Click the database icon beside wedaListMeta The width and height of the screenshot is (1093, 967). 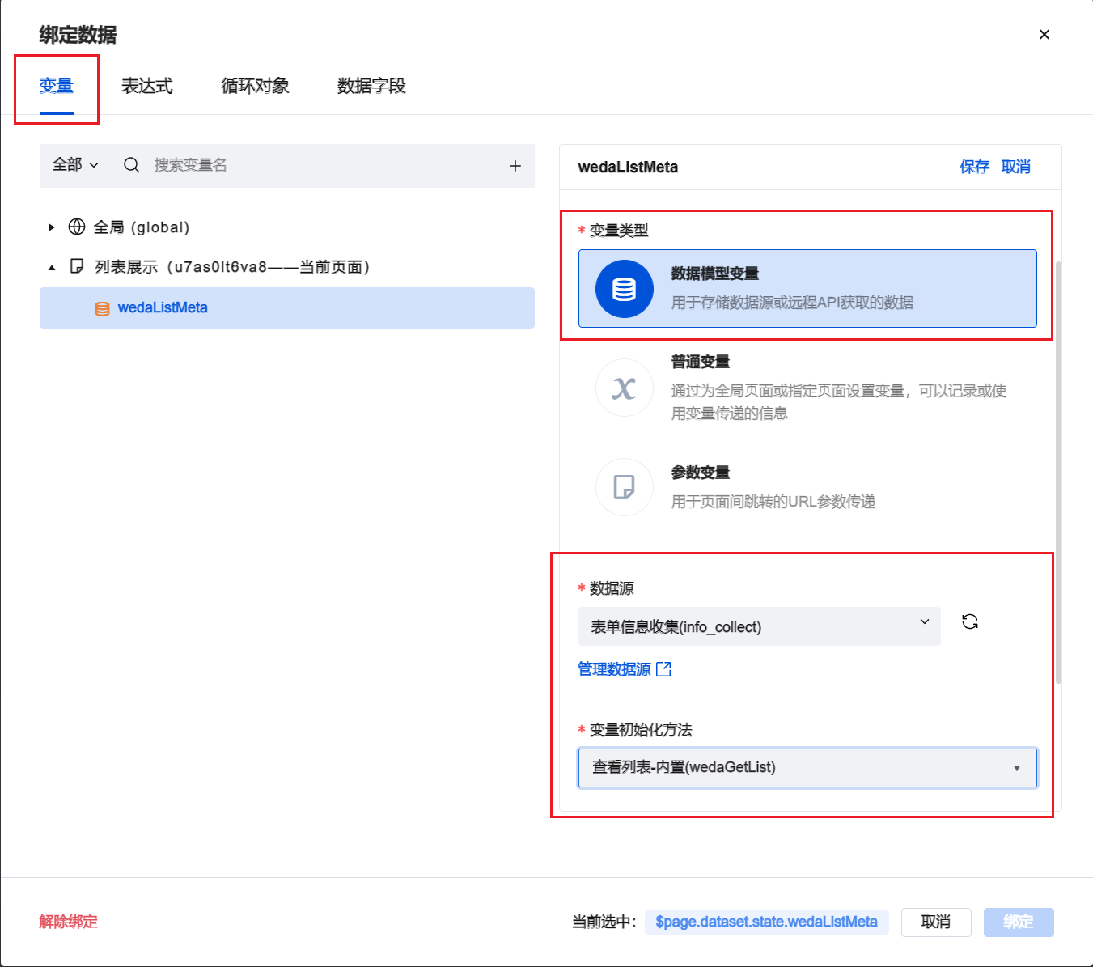102,308
